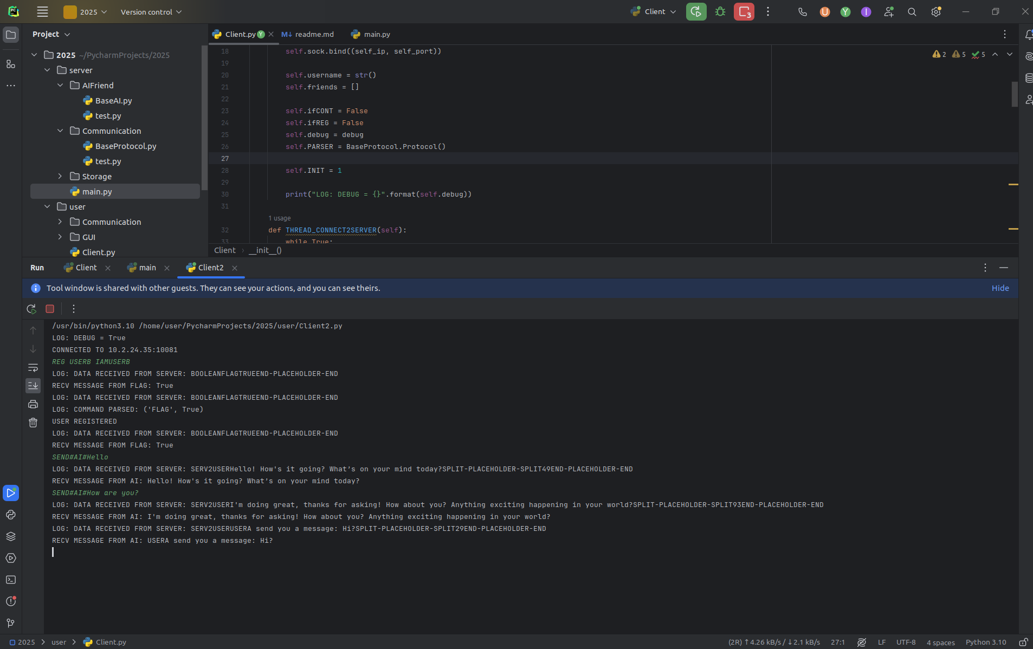Open the Python Console tool window

(11, 515)
